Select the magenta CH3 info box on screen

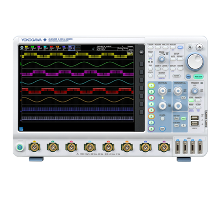(x=40, y=48)
